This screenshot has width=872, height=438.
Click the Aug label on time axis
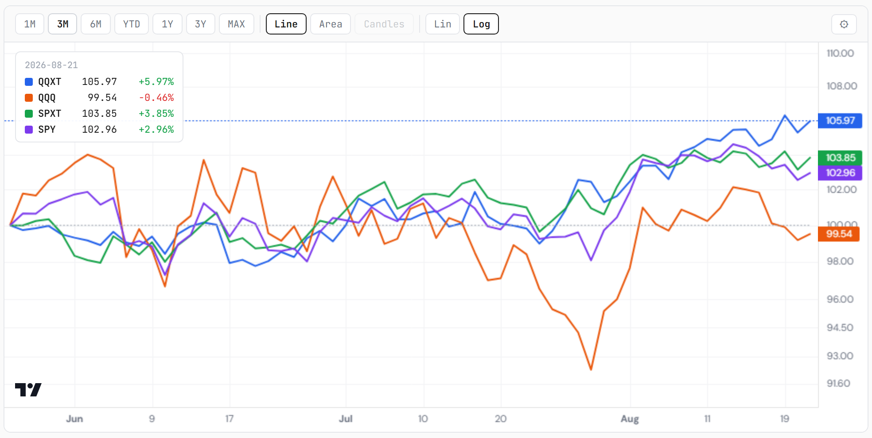point(630,419)
